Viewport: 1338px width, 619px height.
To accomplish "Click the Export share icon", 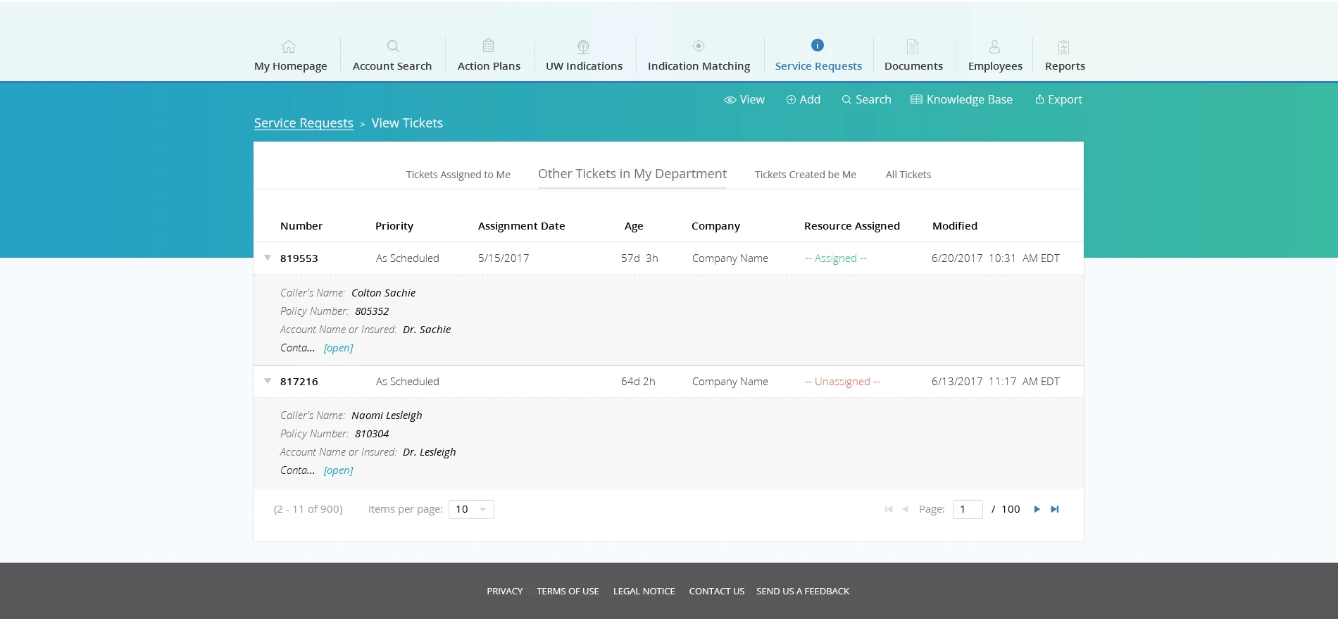I will coord(1039,99).
